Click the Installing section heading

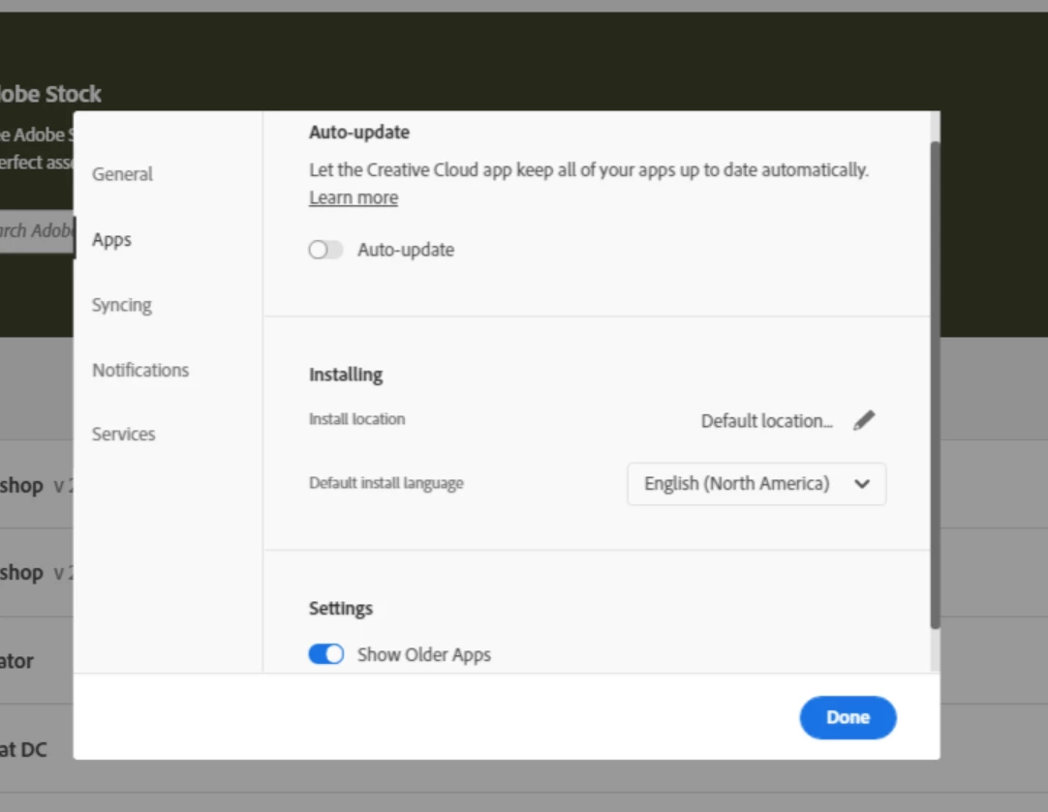click(346, 375)
